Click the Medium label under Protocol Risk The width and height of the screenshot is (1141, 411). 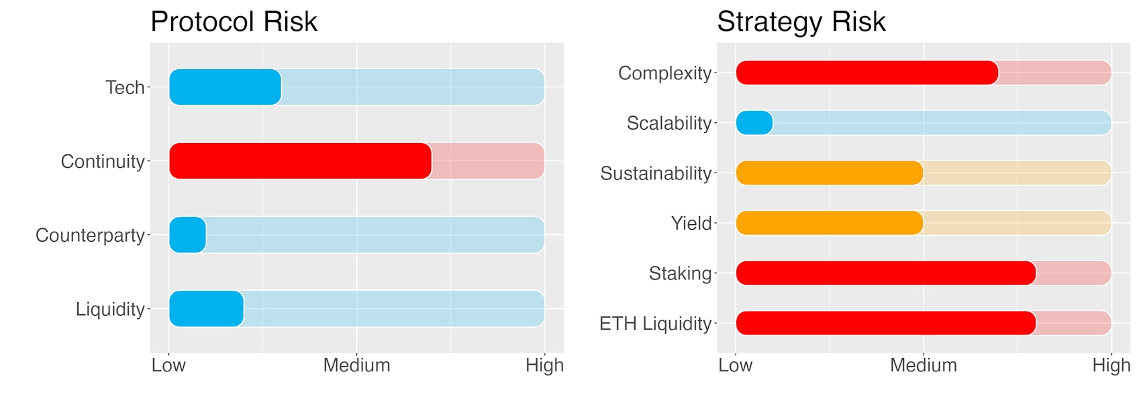pos(356,365)
